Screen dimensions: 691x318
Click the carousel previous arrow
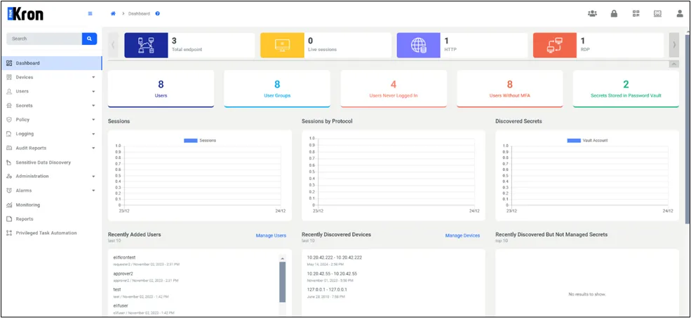113,45
